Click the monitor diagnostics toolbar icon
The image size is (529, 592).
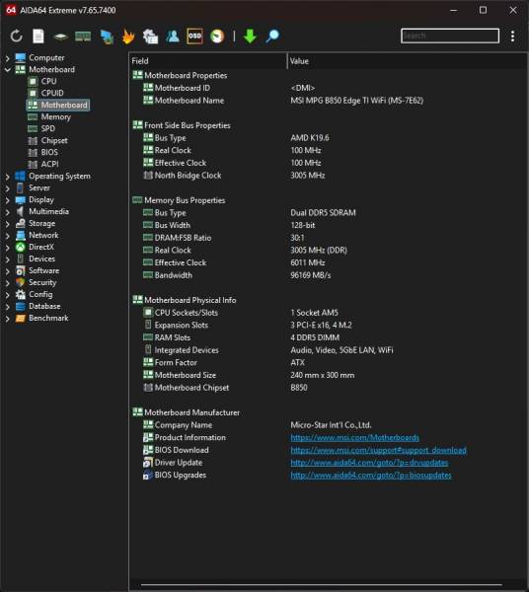150,37
